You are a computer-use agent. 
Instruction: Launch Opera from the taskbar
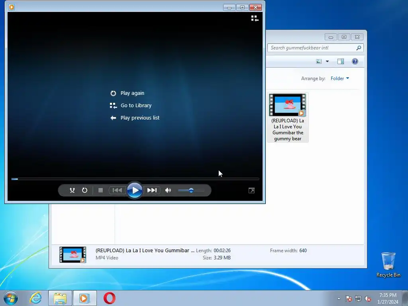109,298
